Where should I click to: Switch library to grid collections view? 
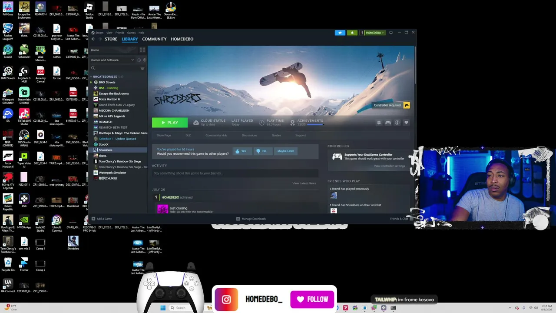[x=142, y=50]
